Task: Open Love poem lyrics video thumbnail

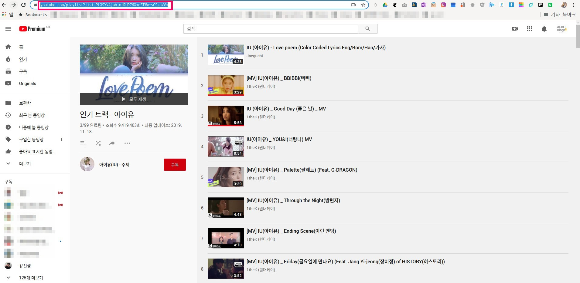Action: point(226,55)
